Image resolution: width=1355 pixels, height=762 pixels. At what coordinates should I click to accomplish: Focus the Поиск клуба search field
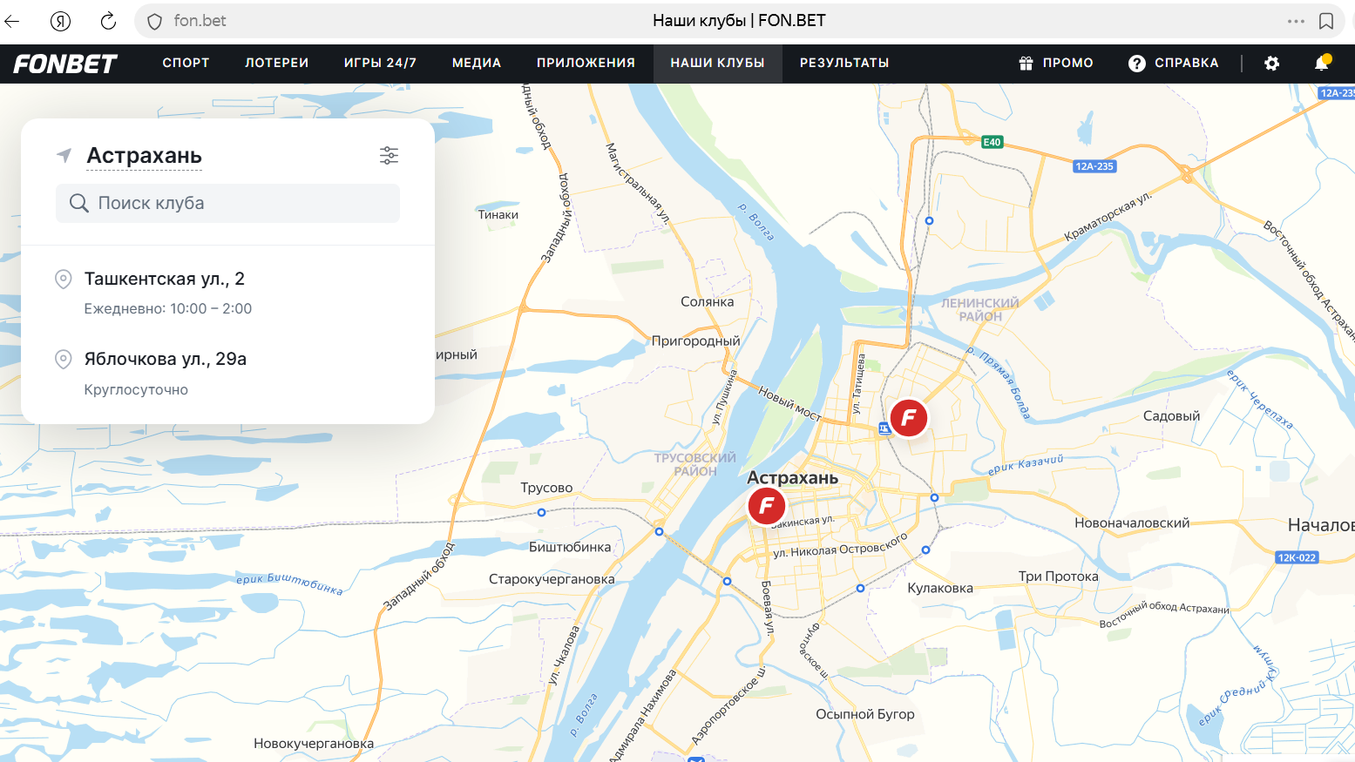(227, 203)
